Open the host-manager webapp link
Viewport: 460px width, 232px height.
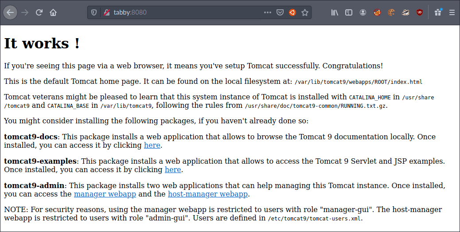coord(208,194)
